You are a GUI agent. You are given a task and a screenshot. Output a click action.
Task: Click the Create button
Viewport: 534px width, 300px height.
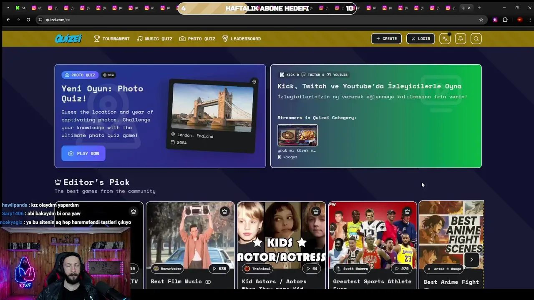click(x=386, y=39)
